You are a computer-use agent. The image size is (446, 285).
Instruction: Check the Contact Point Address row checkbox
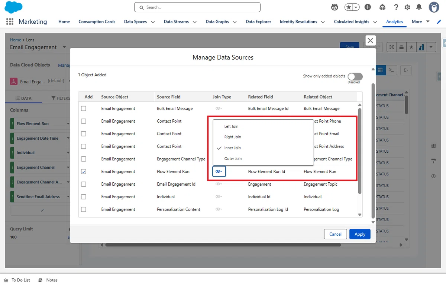click(84, 146)
